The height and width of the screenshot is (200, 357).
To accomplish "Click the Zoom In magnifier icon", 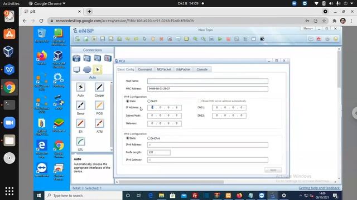I will pyautogui.click(x=195, y=39).
